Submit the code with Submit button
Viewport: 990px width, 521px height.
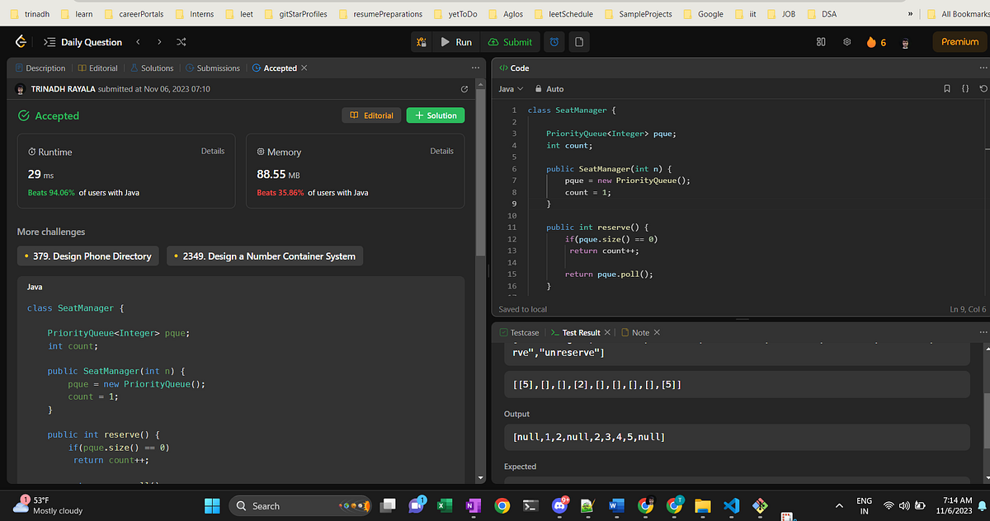[510, 42]
